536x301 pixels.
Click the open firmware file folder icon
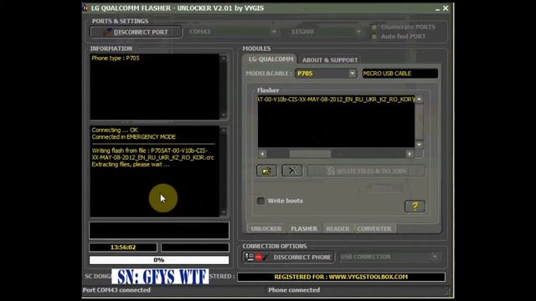coord(266,171)
